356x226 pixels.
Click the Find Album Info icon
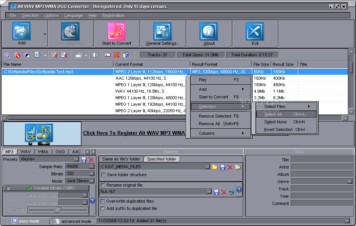pos(70,31)
